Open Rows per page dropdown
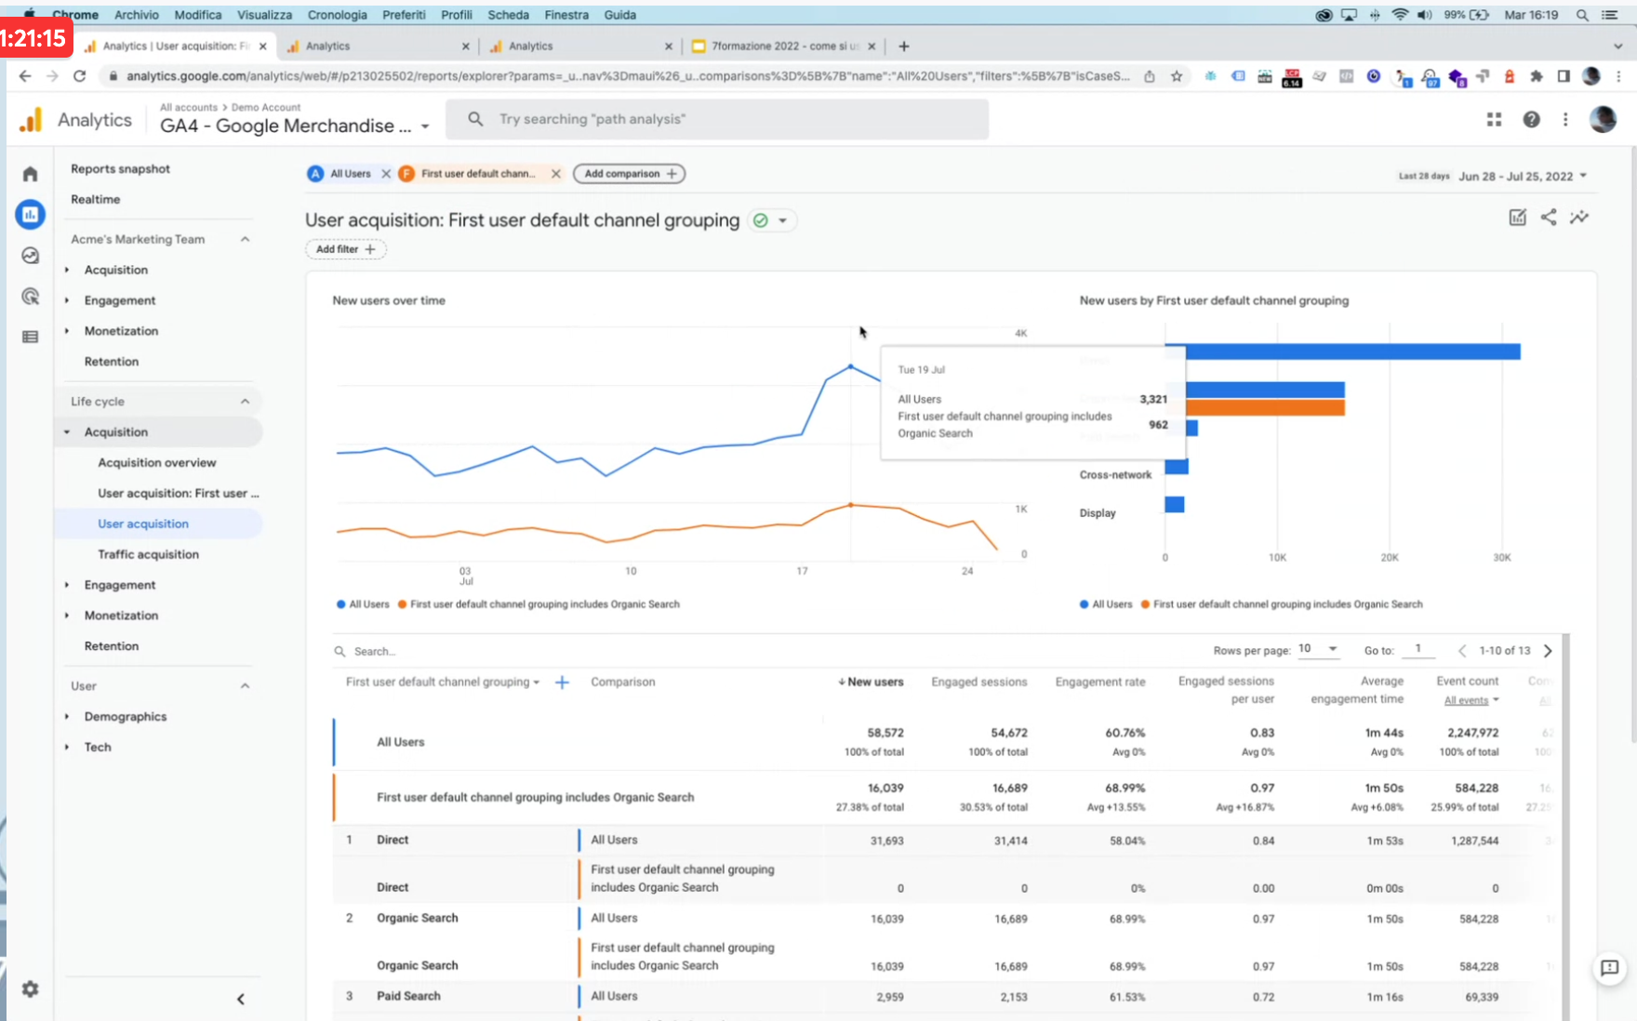 1318,649
